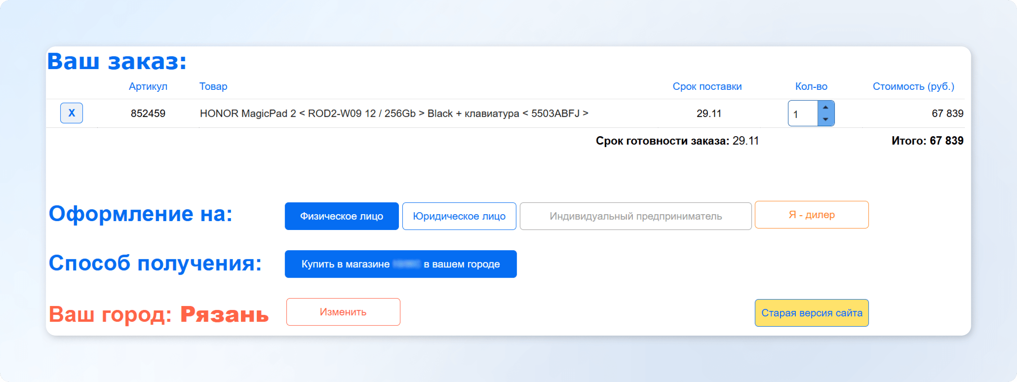1017x382 pixels.
Task: Click the Артикул column header
Action: pos(148,86)
